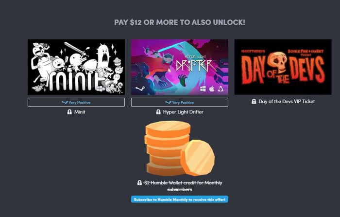Click the lock icon beside Hyper Light Drifter
The width and height of the screenshot is (340, 217).
click(x=158, y=112)
